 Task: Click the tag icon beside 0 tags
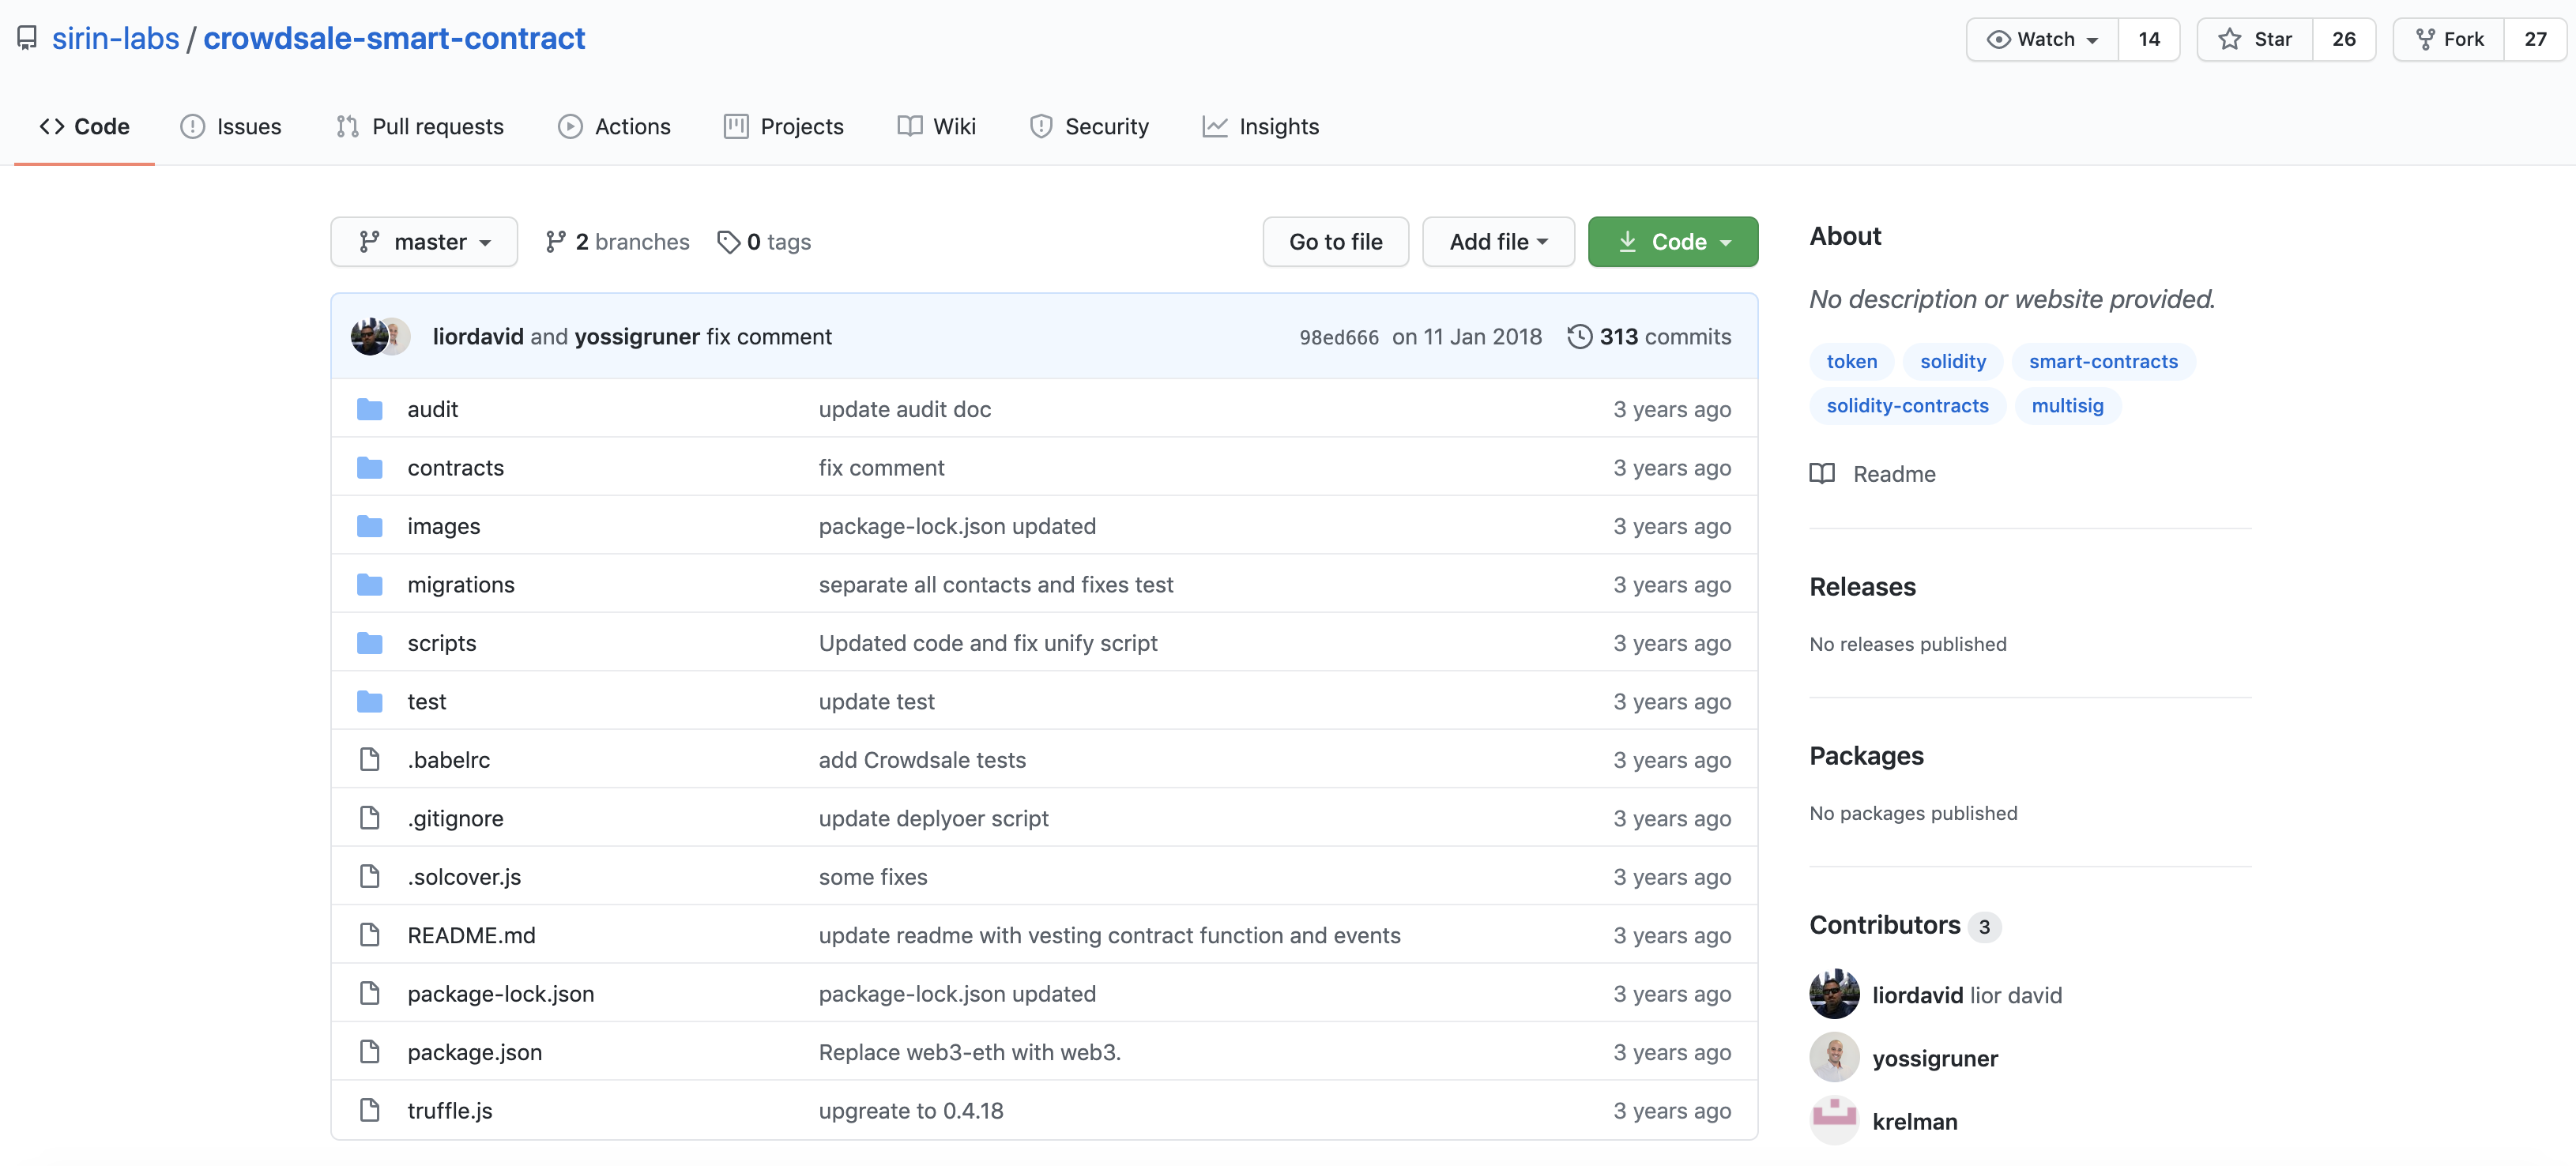coord(728,242)
